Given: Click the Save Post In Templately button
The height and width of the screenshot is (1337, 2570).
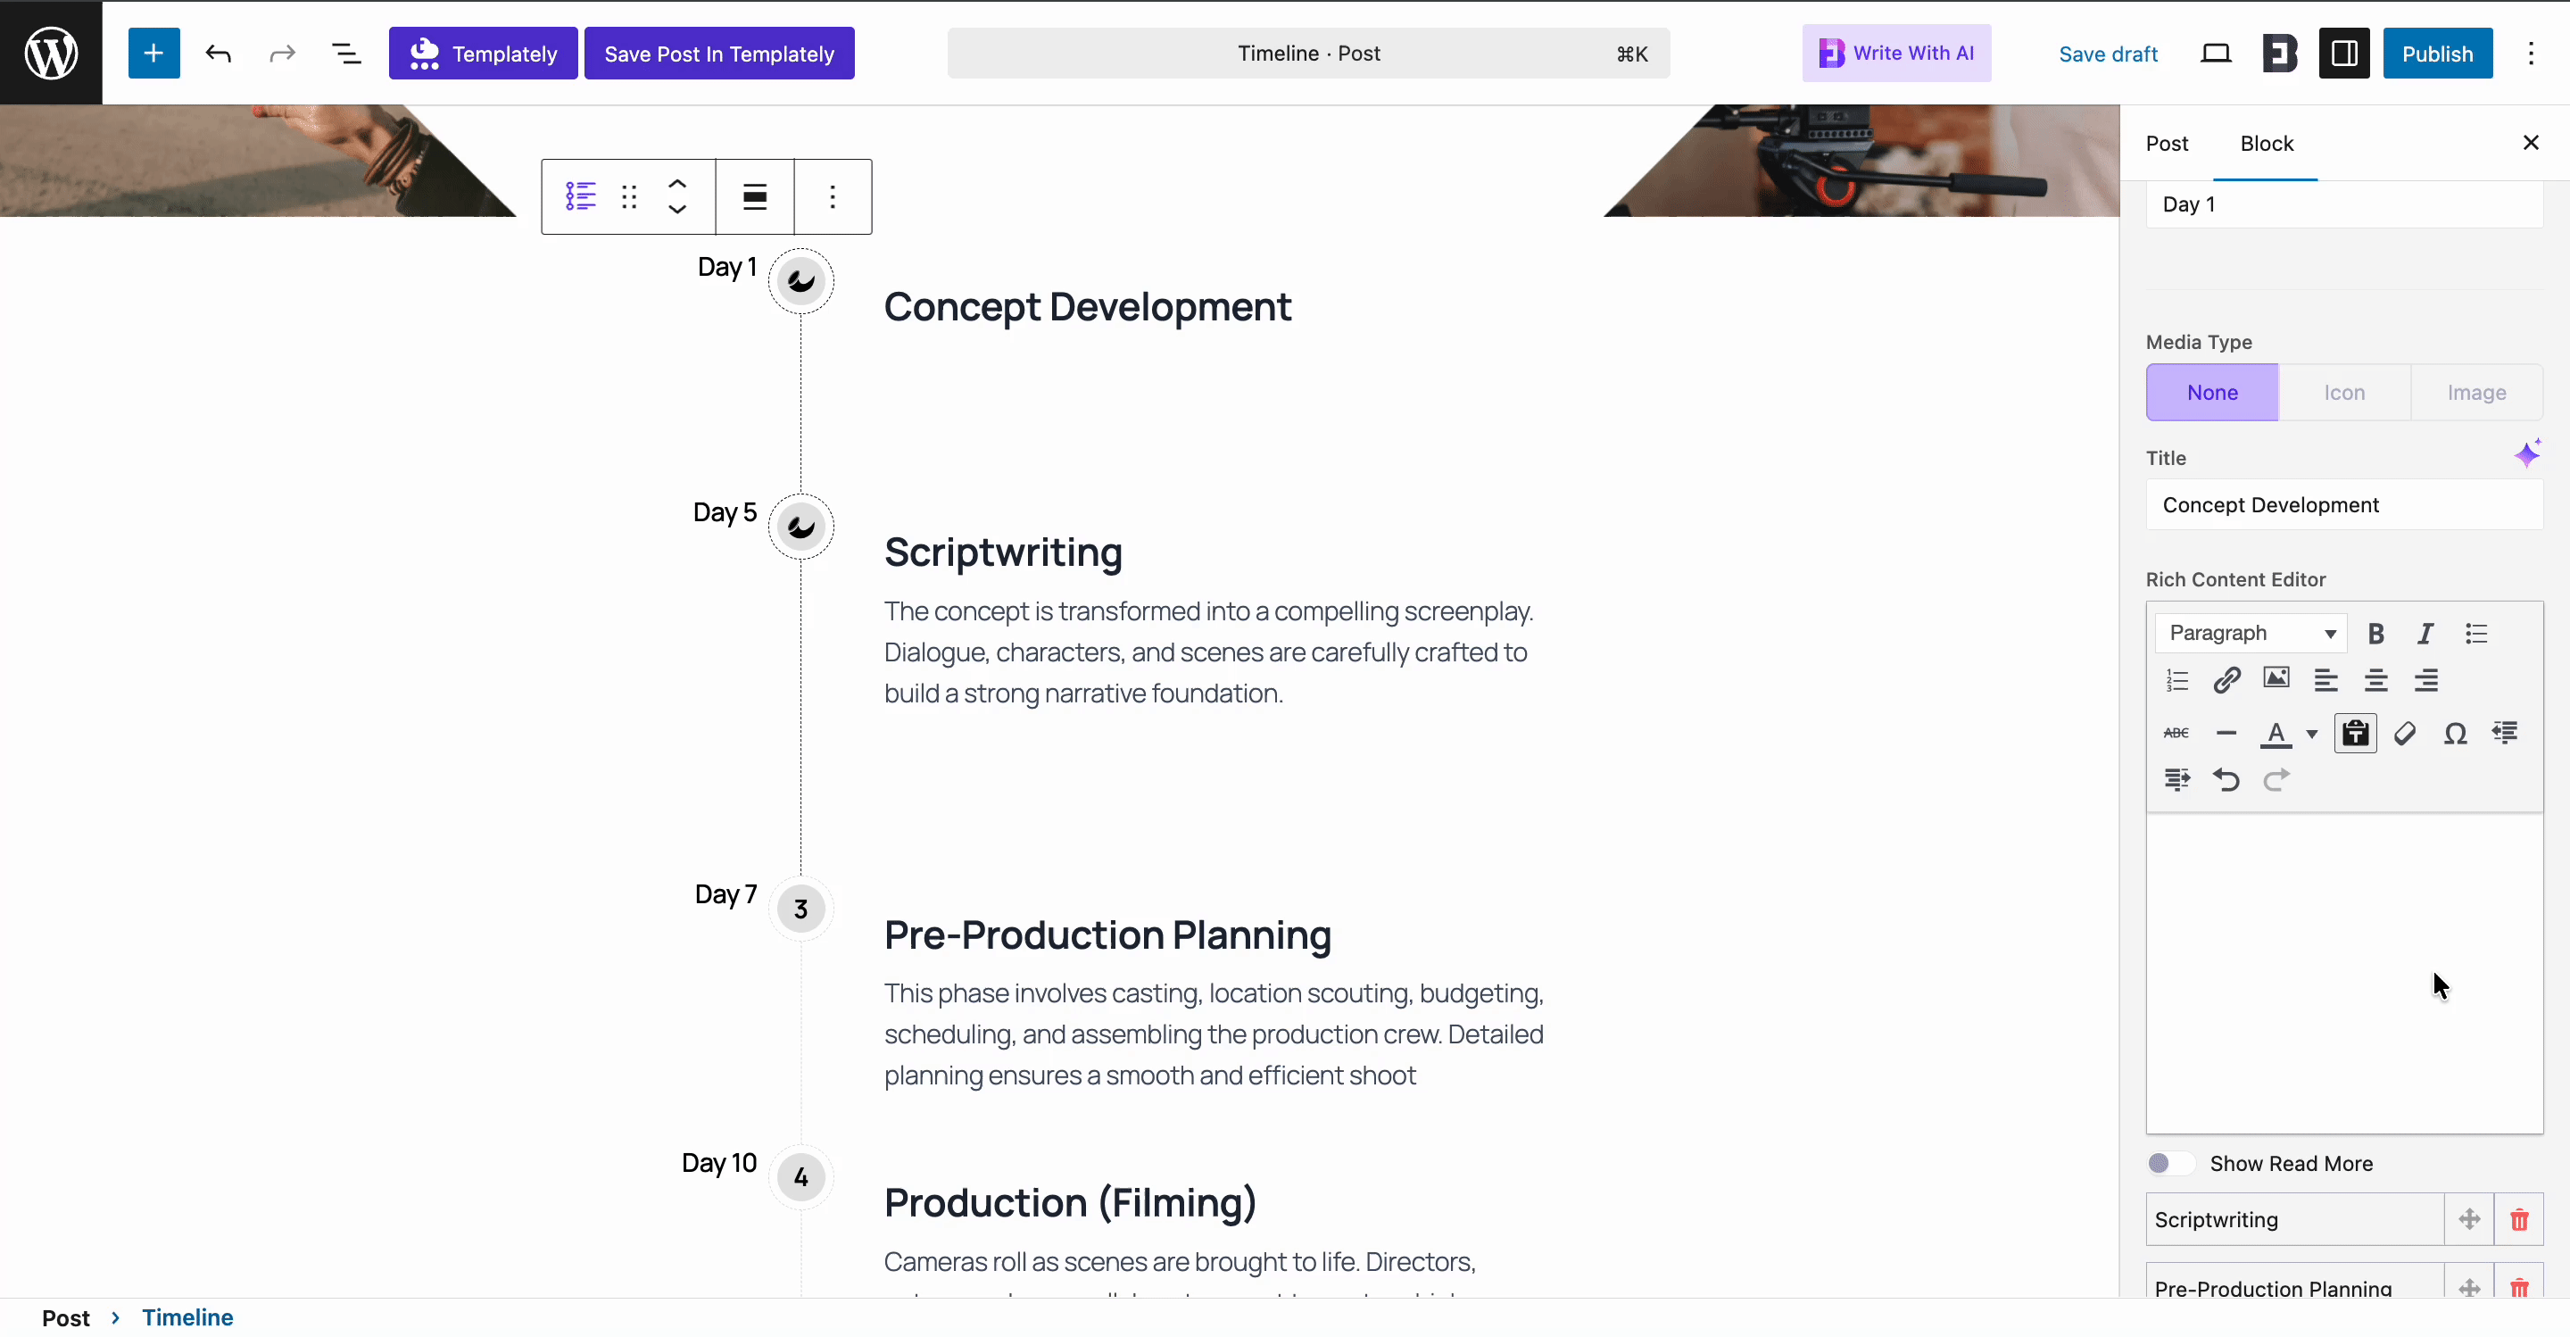Looking at the screenshot, I should pyautogui.click(x=720, y=53).
